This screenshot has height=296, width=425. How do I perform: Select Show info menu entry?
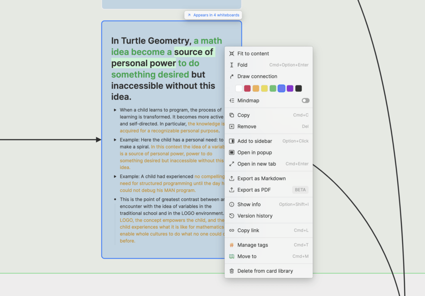[269, 205]
